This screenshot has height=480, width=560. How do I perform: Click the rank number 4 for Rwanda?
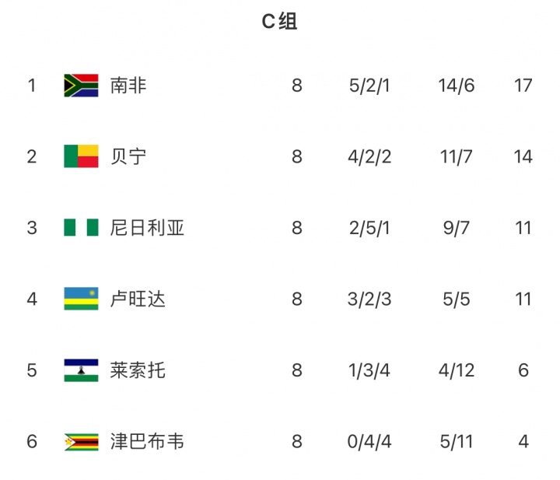[32, 299]
